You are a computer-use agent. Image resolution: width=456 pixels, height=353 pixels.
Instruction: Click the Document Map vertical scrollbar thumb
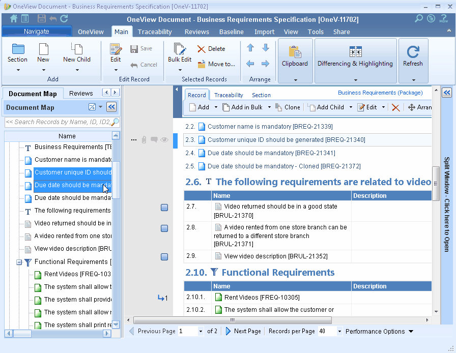(116, 180)
